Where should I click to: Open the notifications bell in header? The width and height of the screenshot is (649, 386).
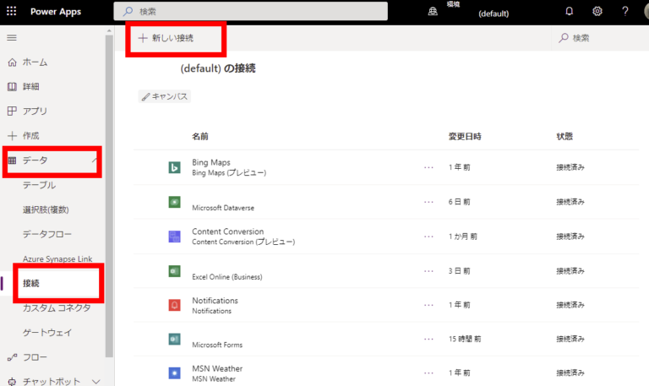(x=570, y=12)
